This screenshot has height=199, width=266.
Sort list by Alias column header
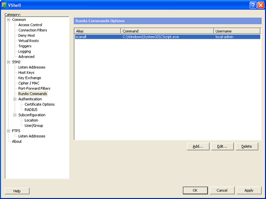[98, 31]
